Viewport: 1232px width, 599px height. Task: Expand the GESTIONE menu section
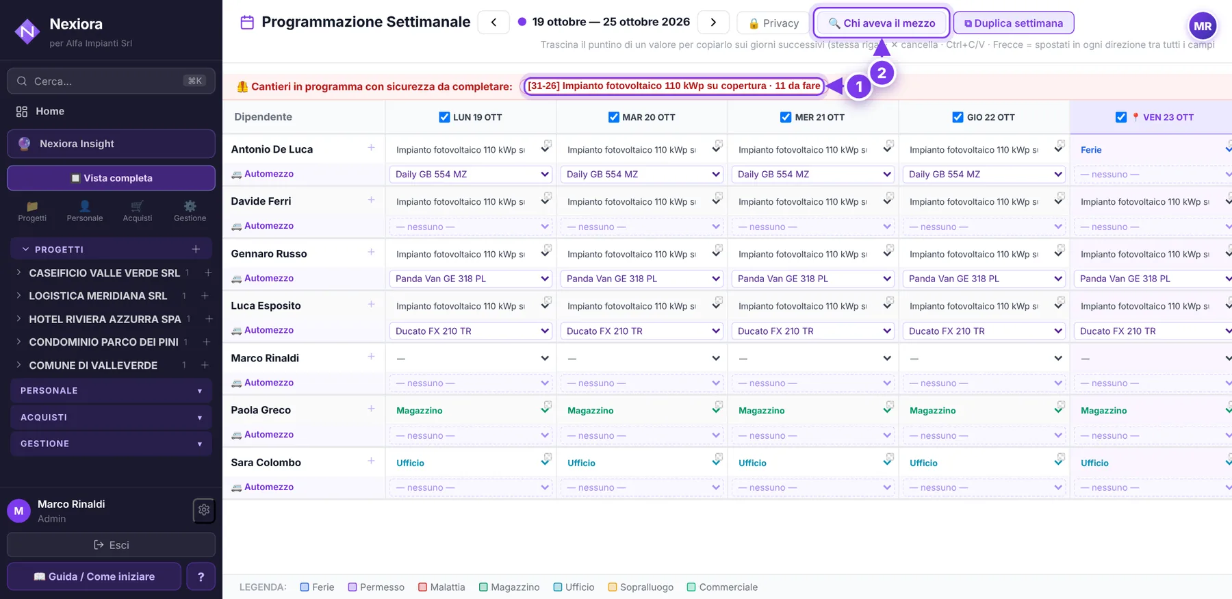[111, 444]
